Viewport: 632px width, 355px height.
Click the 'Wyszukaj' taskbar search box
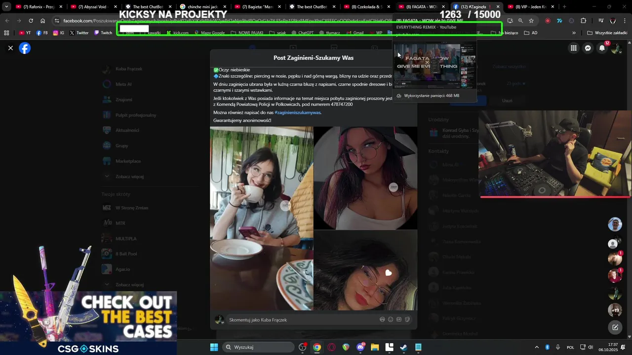click(258, 347)
